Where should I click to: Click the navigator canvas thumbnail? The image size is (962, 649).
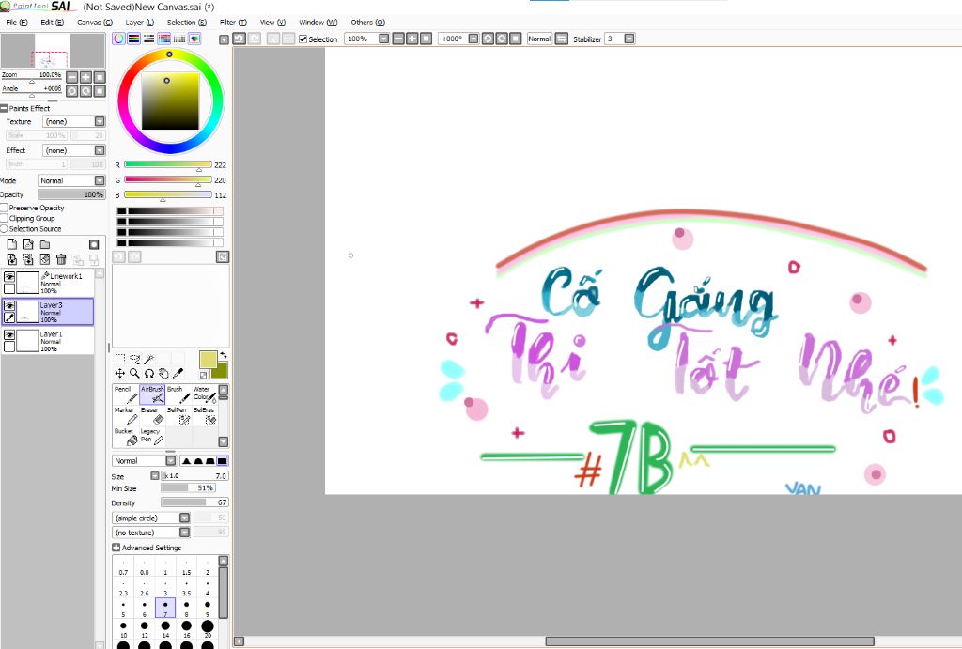click(53, 51)
